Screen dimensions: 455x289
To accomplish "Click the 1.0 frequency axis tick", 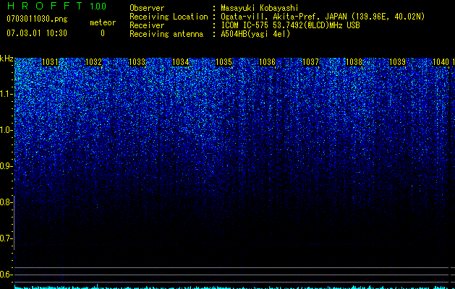I will [x=6, y=130].
